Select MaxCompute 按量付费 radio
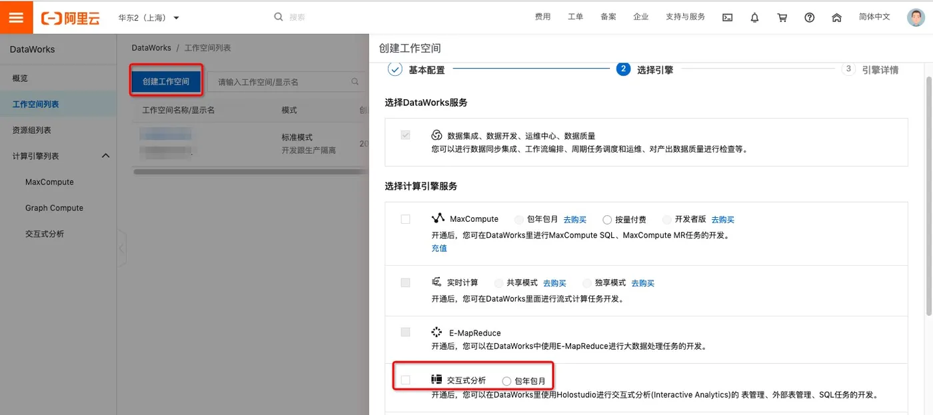 pyautogui.click(x=607, y=219)
